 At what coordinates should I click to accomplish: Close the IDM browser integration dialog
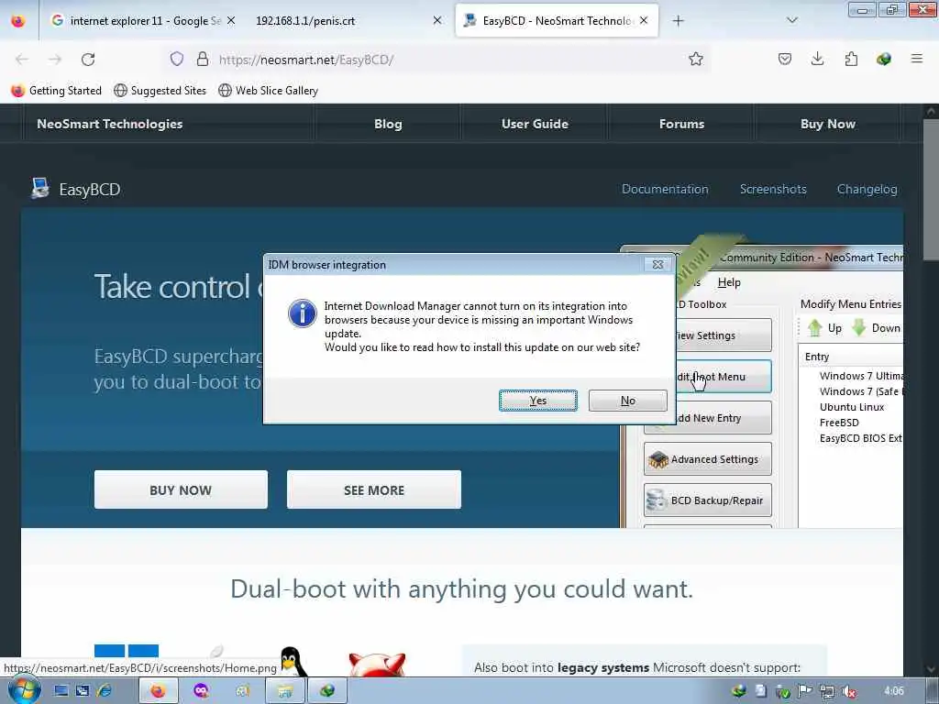[657, 265]
